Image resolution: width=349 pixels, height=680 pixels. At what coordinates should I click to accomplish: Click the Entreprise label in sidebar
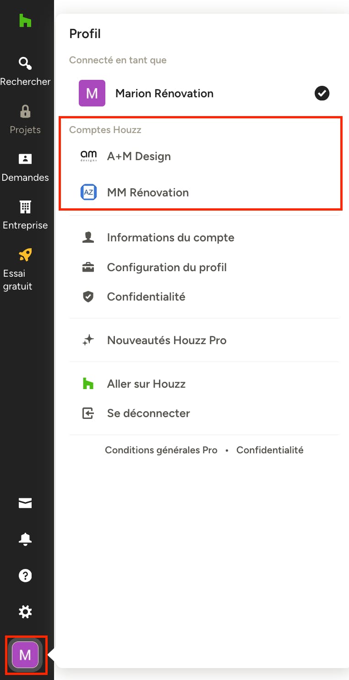click(25, 225)
